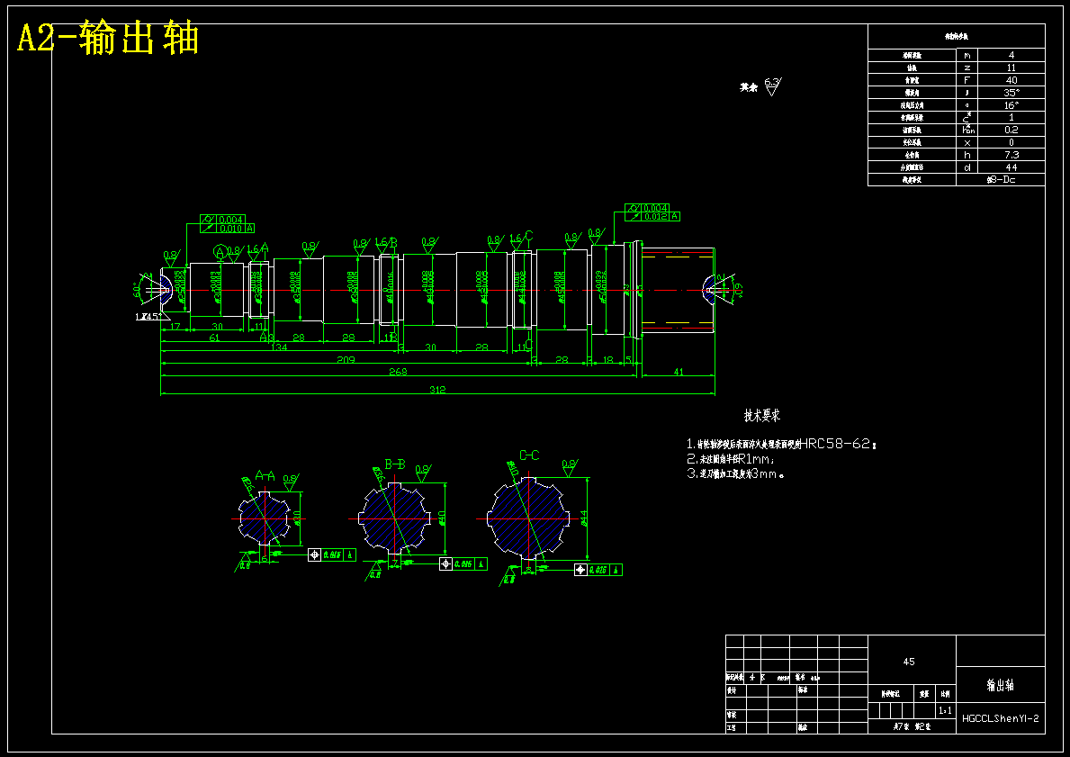Select the "35°" value in parameter table
This screenshot has width=1070, height=757.
(x=1012, y=93)
